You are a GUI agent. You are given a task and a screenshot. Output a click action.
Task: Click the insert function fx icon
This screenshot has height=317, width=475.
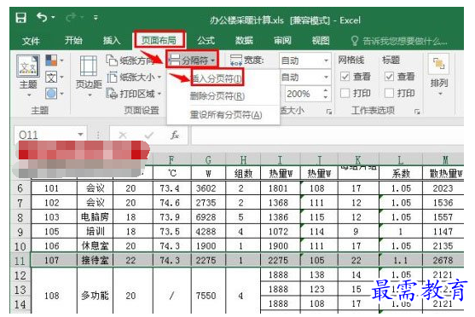pyautogui.click(x=175, y=135)
